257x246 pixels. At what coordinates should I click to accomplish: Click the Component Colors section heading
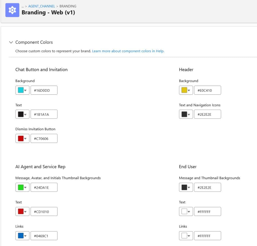(x=34, y=42)
